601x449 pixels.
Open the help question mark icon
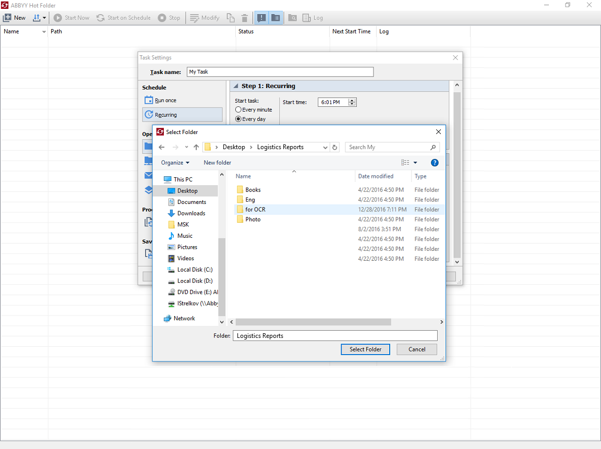(435, 163)
